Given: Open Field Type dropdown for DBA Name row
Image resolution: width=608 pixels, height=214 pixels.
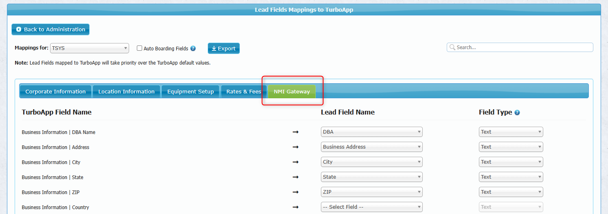Looking at the screenshot, I should click(511, 132).
